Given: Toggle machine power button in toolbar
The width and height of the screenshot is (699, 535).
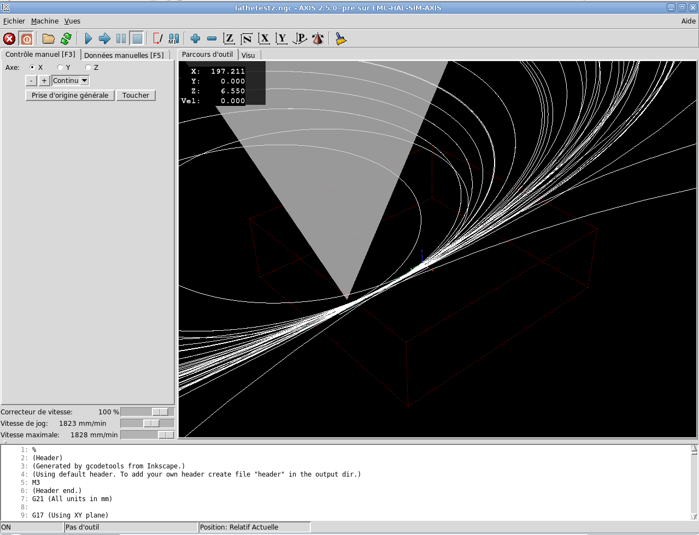Looking at the screenshot, I should [x=26, y=39].
